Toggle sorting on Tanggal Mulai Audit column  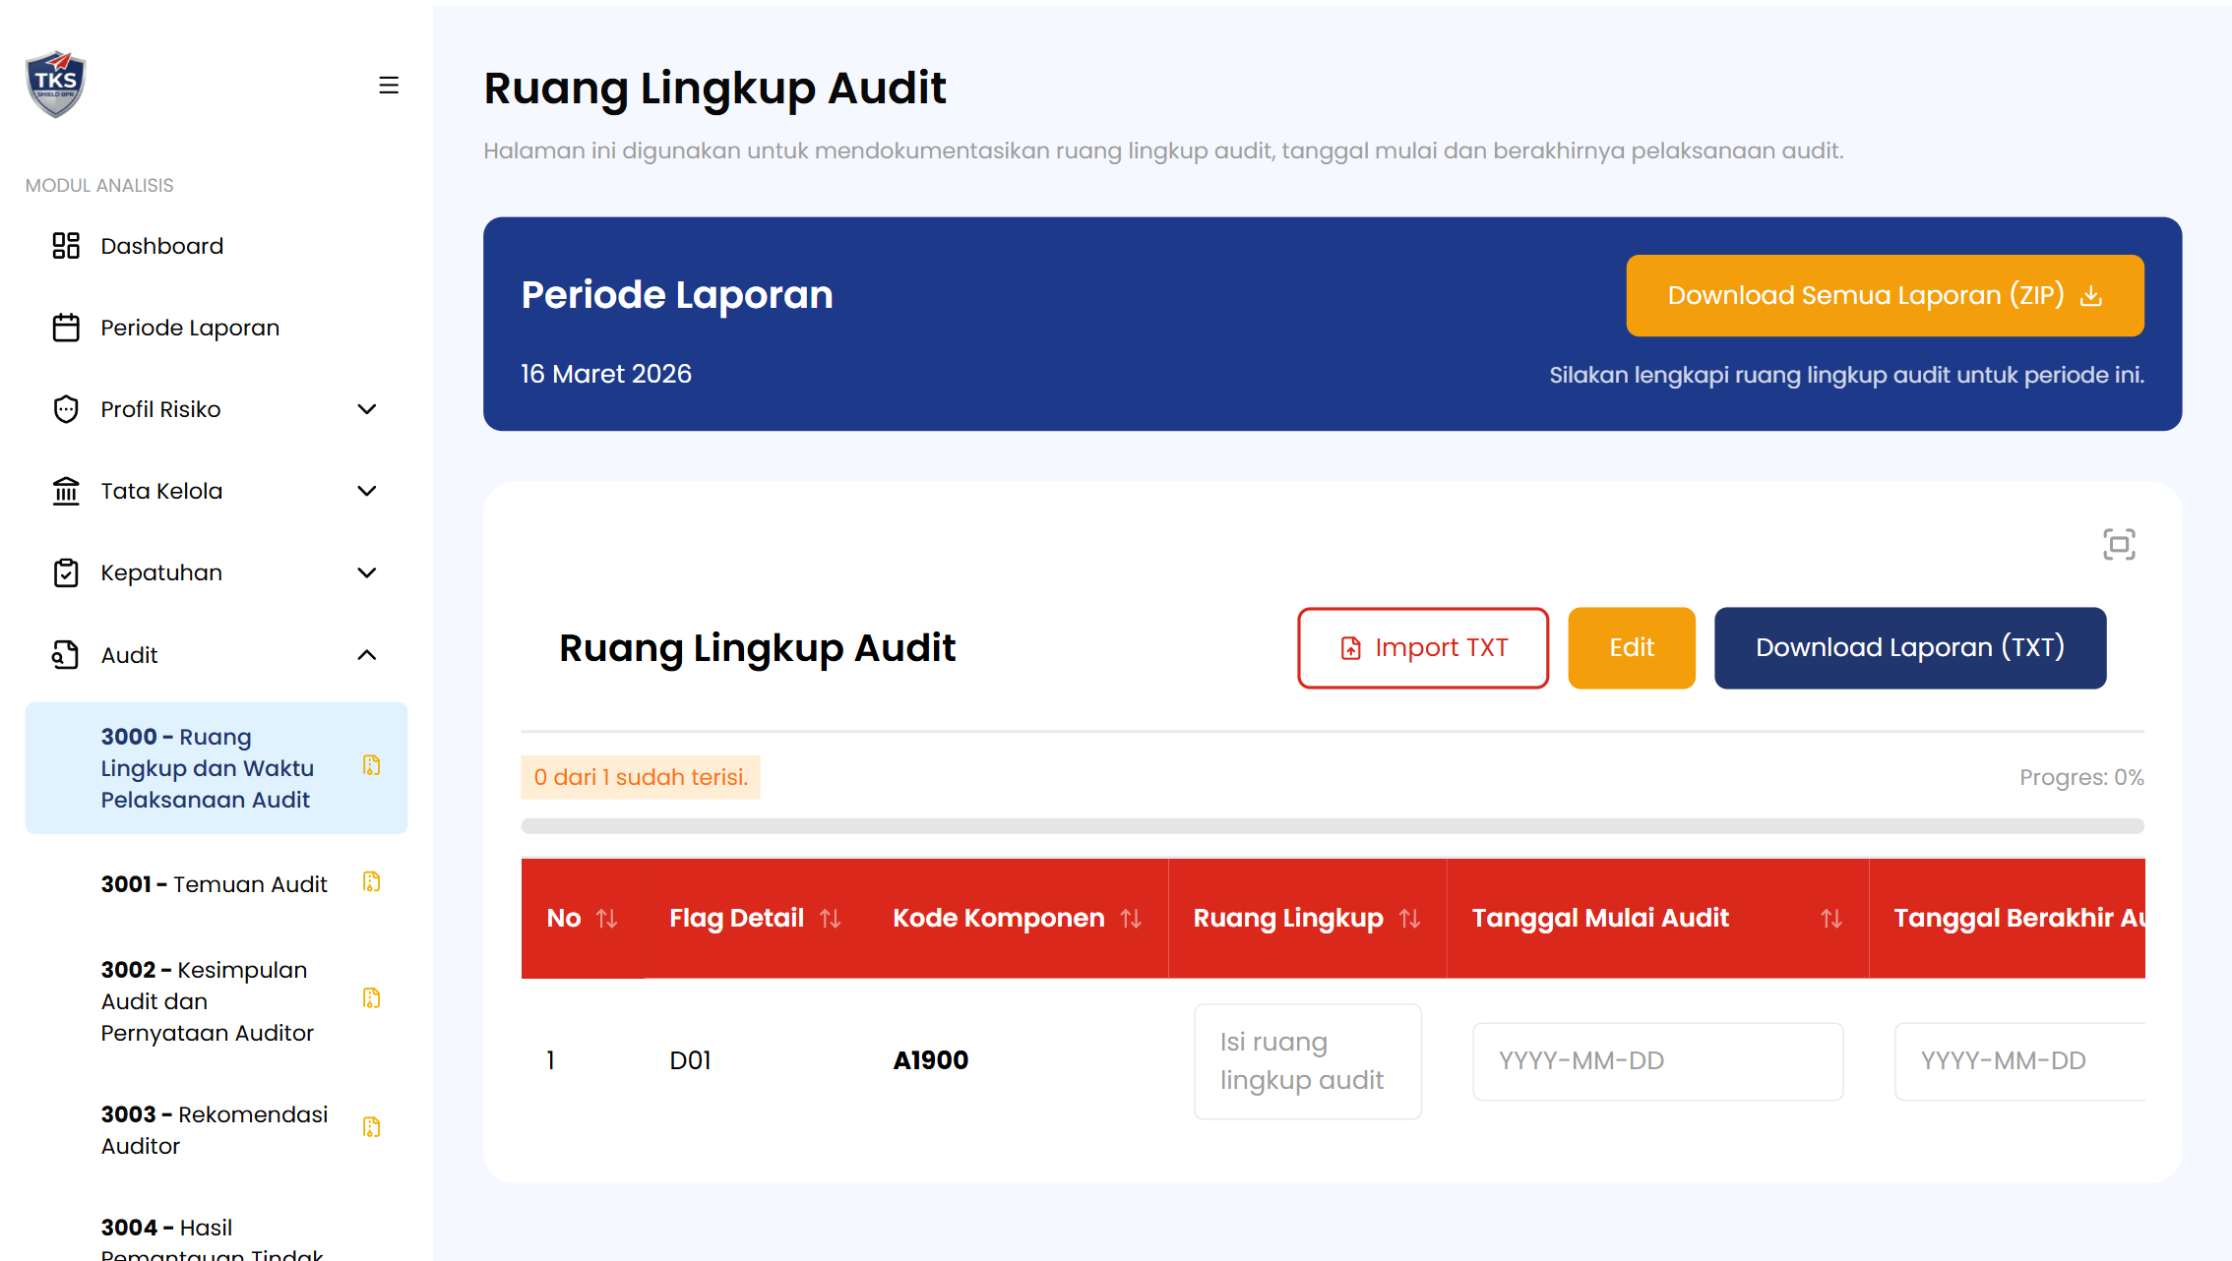click(x=1830, y=918)
